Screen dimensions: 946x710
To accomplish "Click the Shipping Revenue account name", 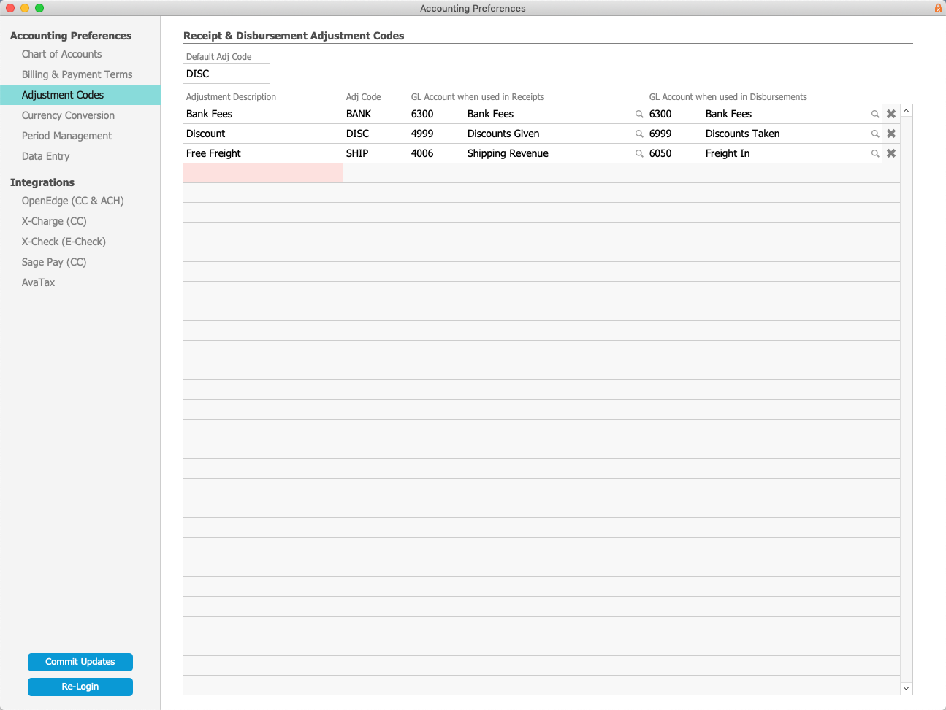I will pos(508,153).
